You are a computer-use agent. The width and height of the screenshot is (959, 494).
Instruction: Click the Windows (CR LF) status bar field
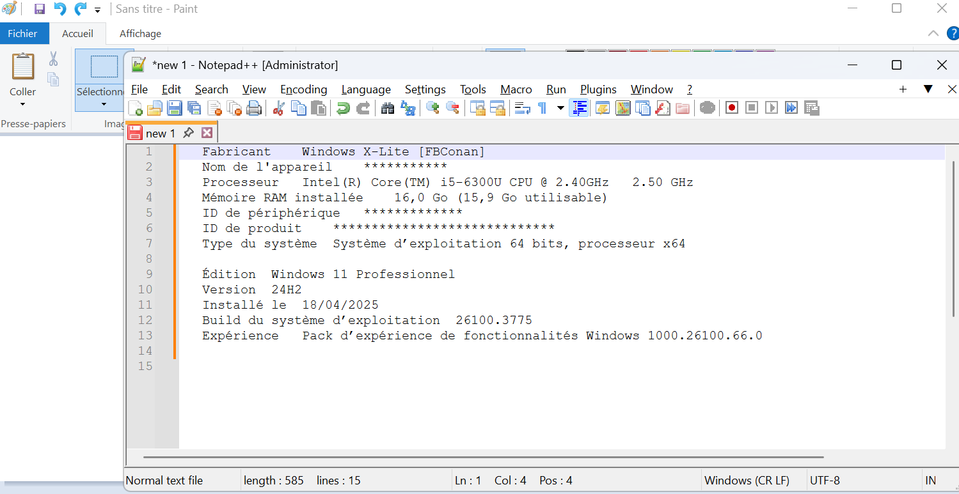pos(747,481)
